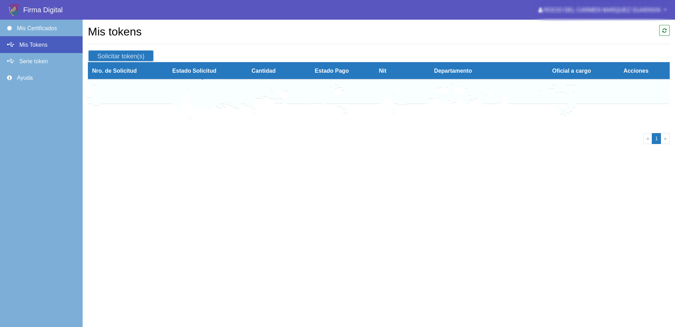675x327 pixels.
Task: Go to next page in pagination
Action: coord(665,139)
